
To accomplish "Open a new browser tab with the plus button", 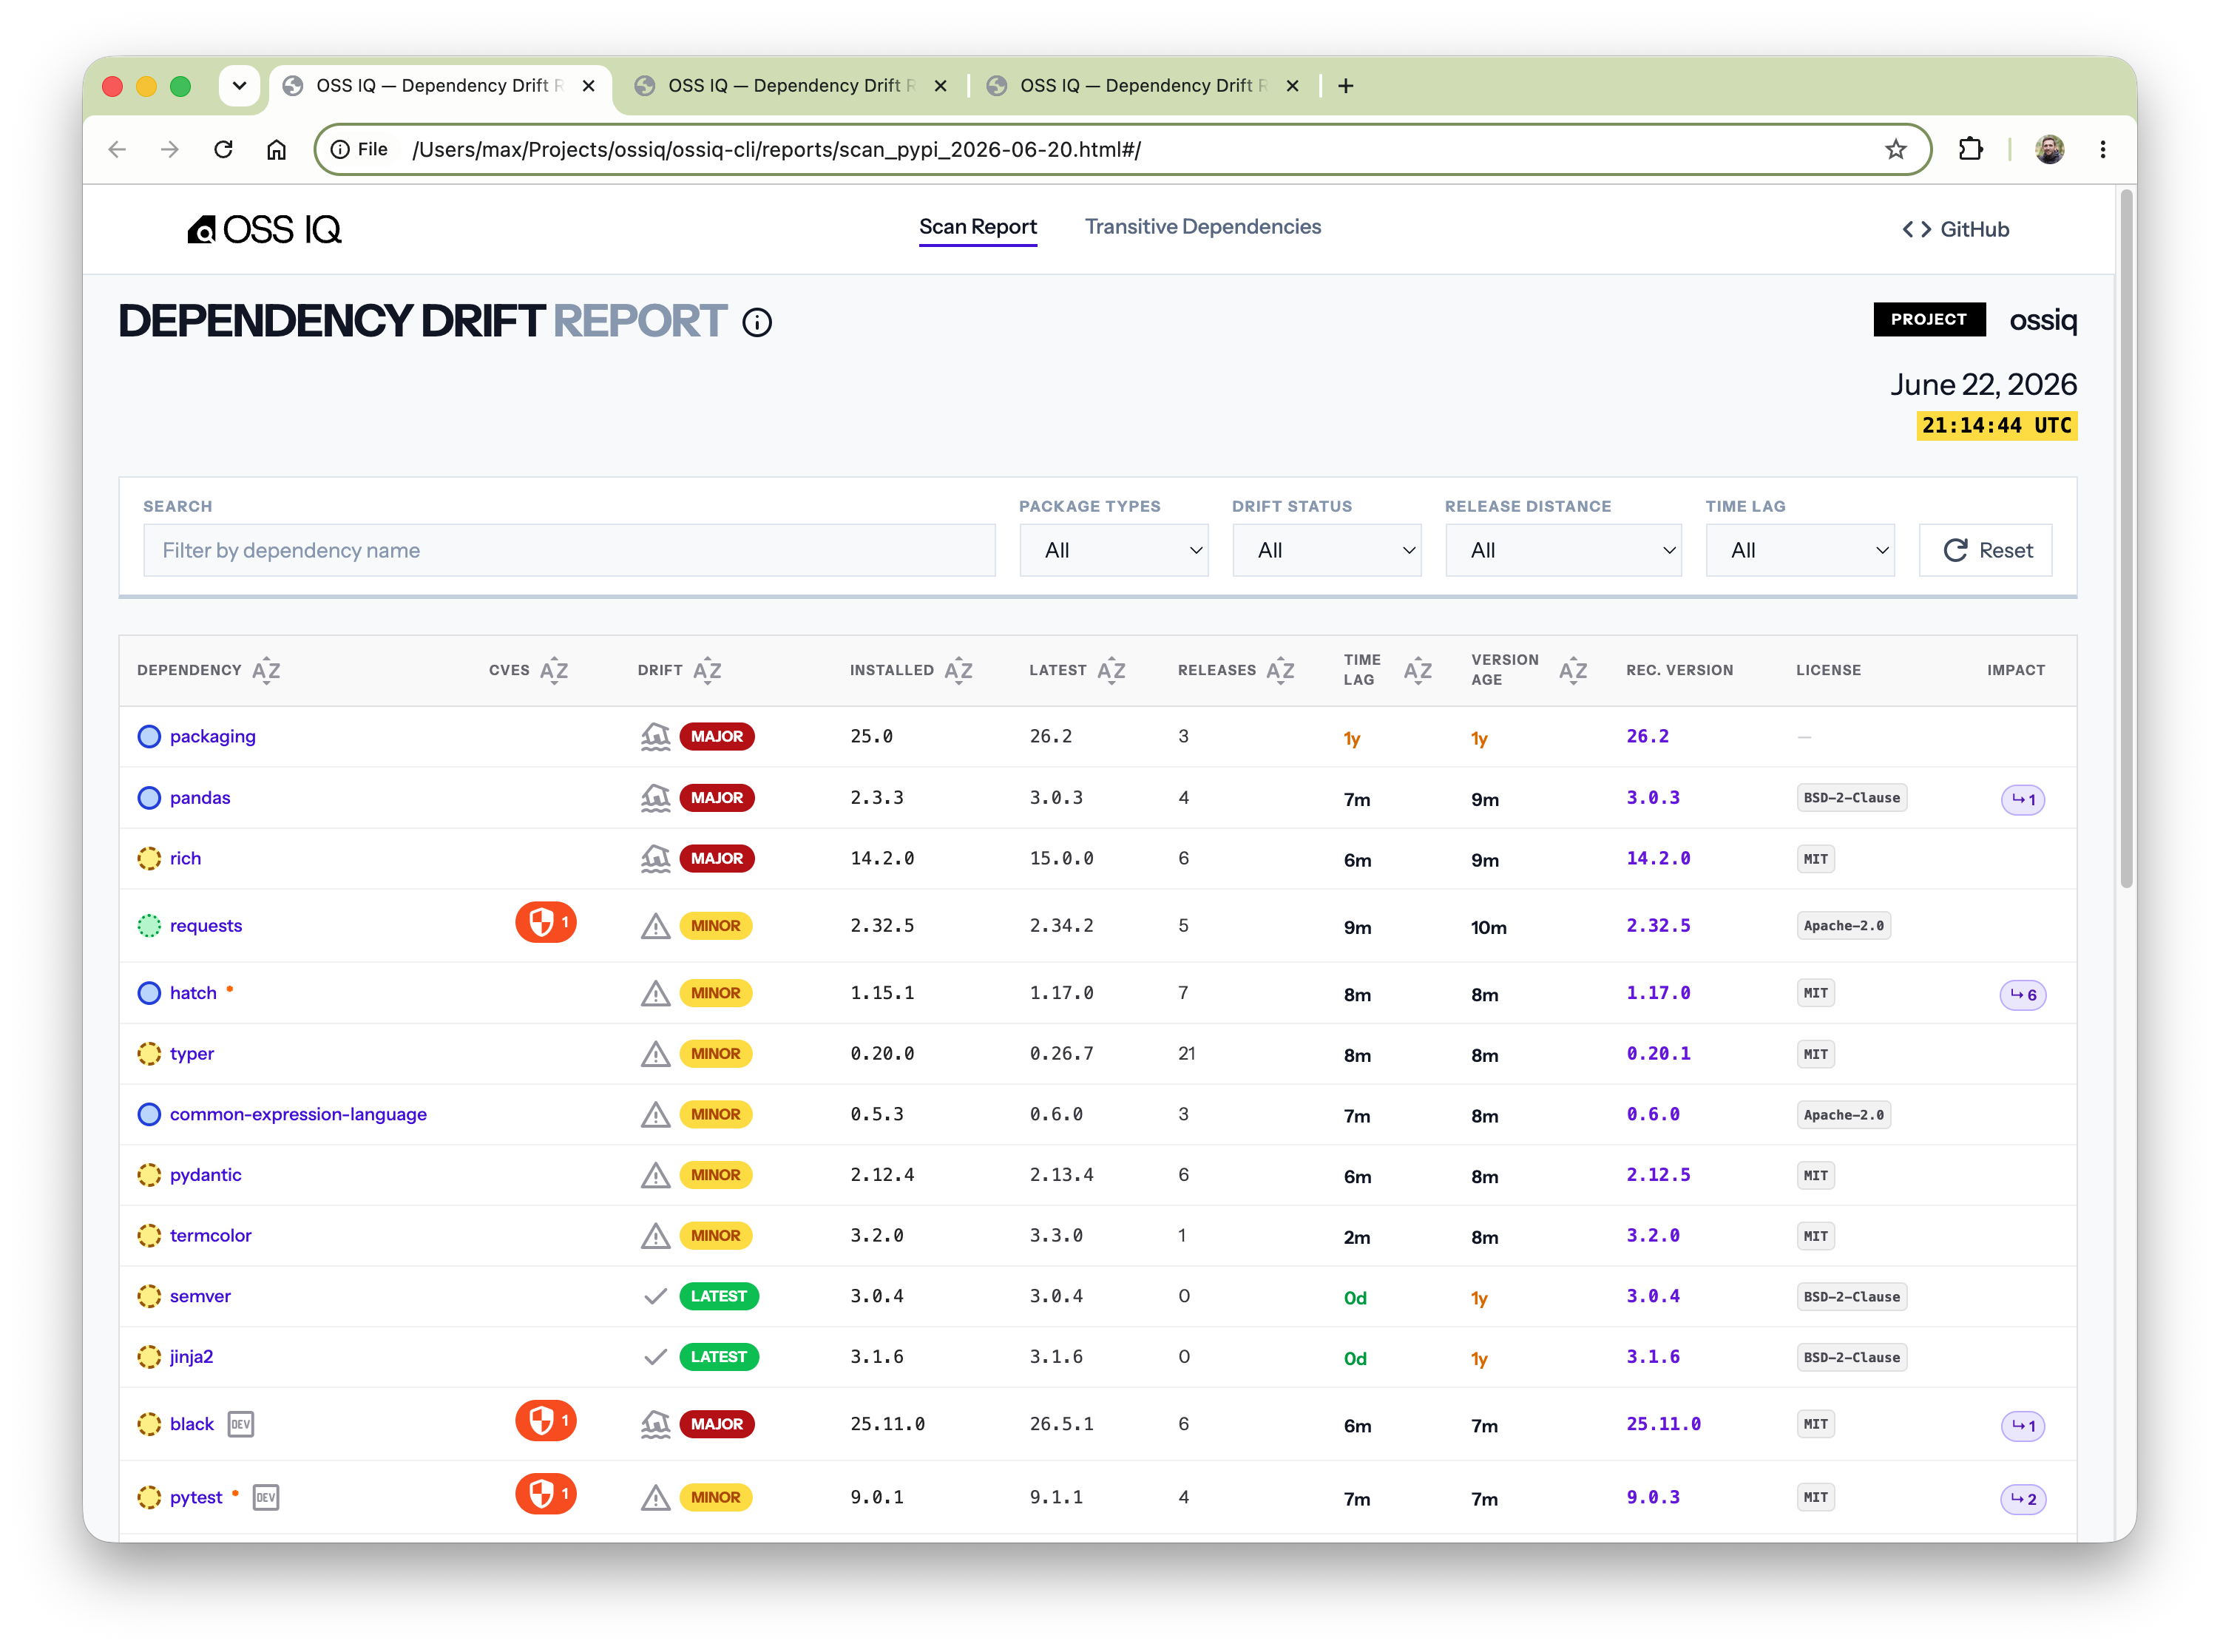I will point(1345,86).
